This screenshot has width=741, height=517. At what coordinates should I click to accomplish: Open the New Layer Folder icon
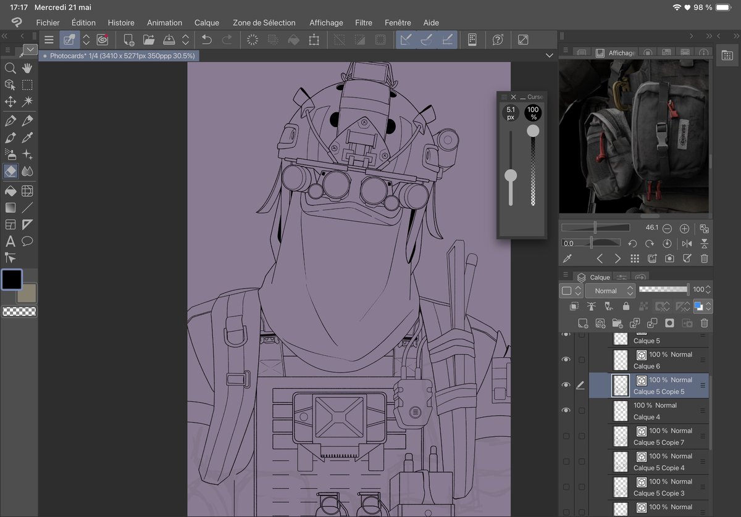[x=617, y=323]
